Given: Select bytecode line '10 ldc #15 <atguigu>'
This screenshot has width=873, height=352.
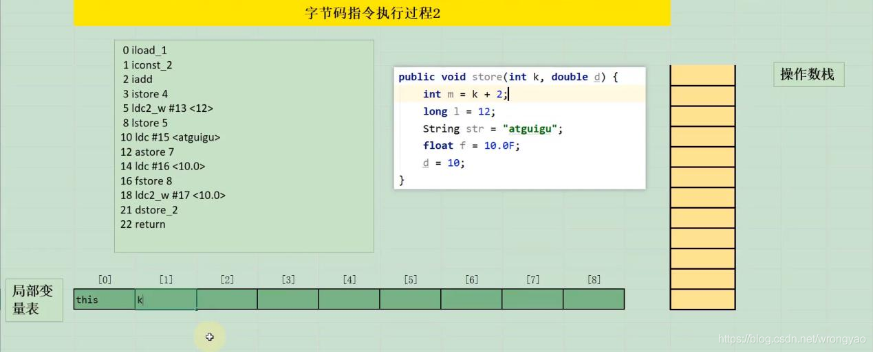Looking at the screenshot, I should (x=170, y=137).
